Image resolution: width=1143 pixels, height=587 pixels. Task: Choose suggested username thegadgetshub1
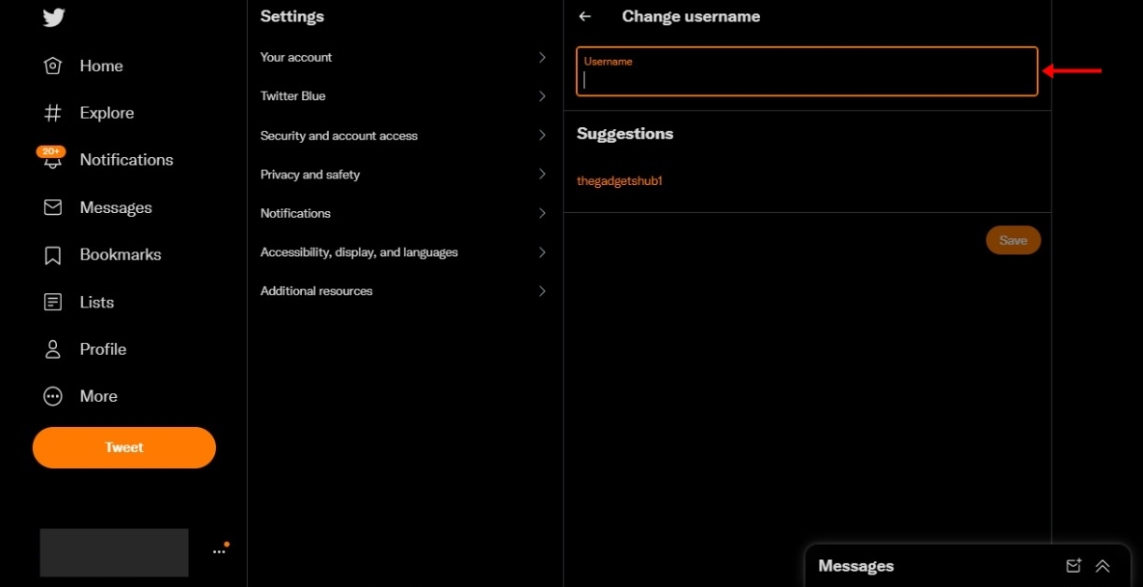619,180
